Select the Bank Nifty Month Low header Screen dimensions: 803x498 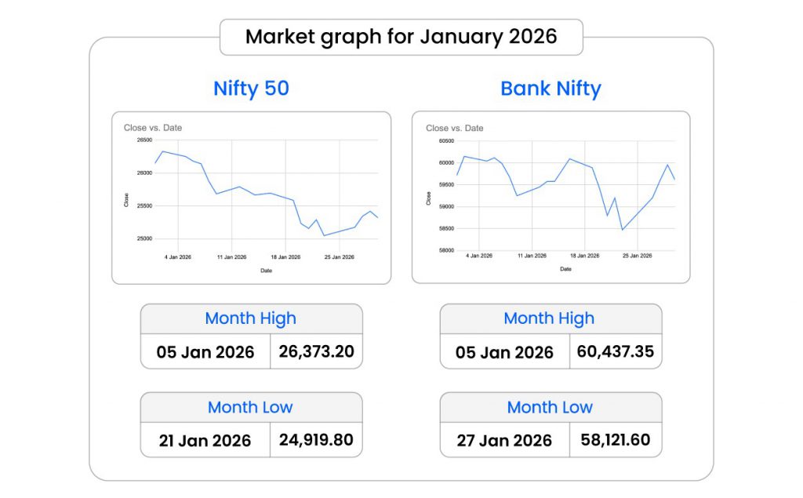point(550,407)
